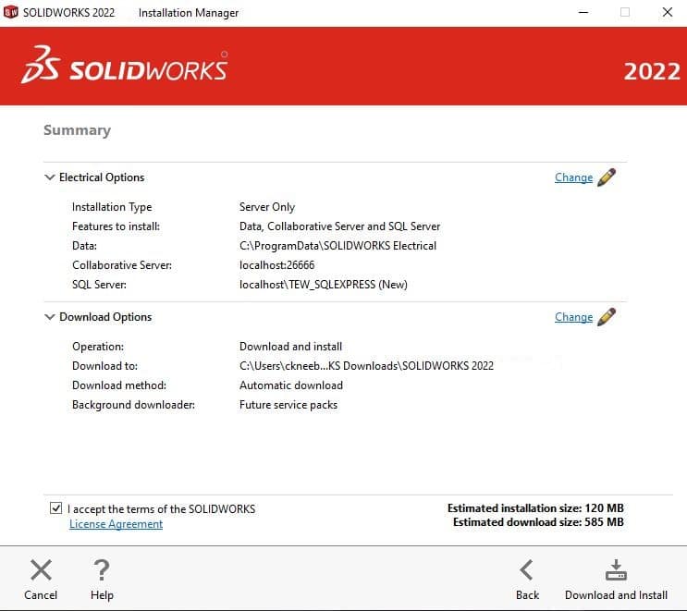
Task: Click the 'Summary' page heading
Action: pos(77,130)
